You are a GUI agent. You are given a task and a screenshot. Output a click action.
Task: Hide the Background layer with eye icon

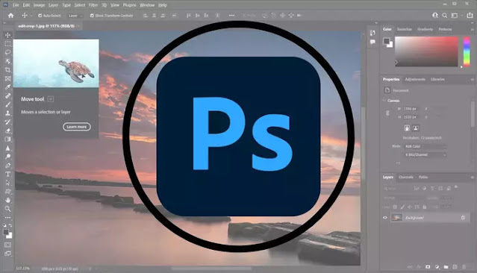[385, 217]
